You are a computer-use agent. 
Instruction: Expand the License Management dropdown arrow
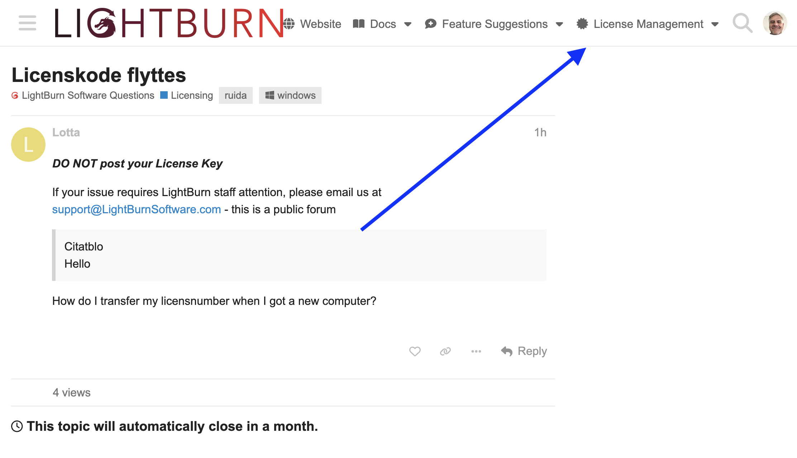point(715,24)
